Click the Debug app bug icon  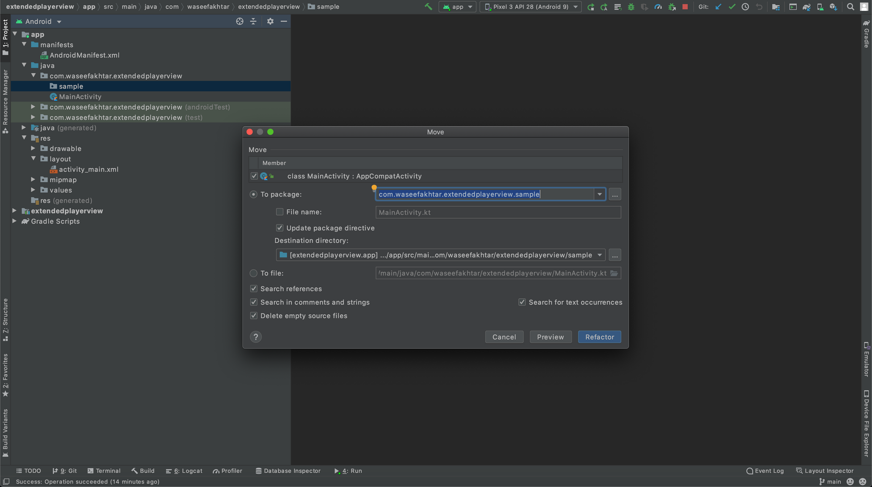pyautogui.click(x=631, y=7)
